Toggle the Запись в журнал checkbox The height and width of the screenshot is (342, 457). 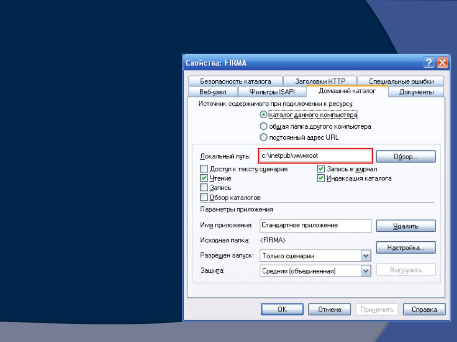[320, 169]
